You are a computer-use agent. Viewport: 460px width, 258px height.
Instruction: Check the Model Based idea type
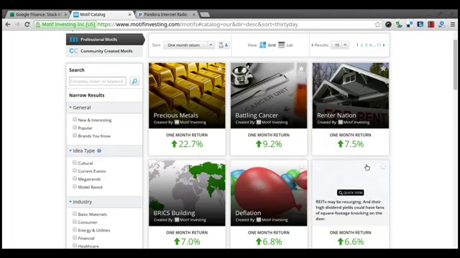75,186
